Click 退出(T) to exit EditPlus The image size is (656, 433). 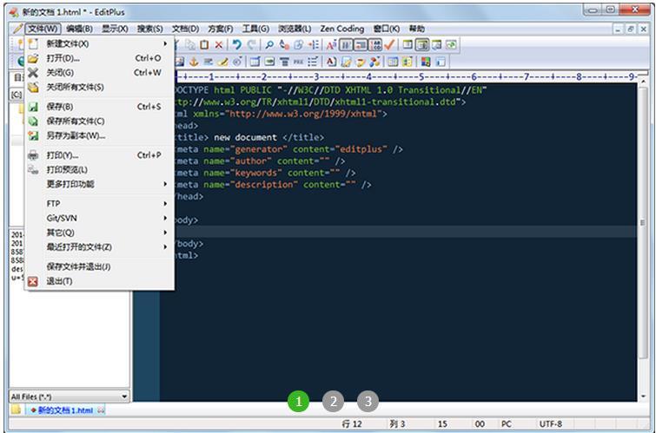(x=59, y=281)
